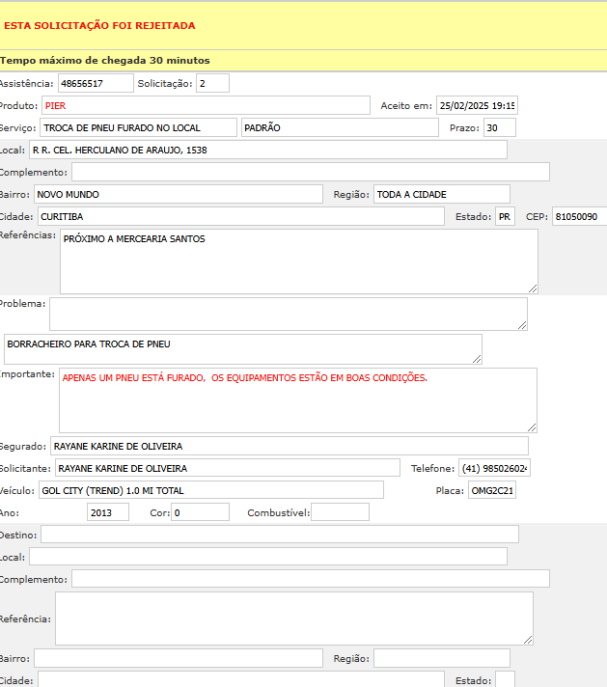Click the Solicitação field showing 2
The height and width of the screenshot is (687, 607).
click(212, 84)
